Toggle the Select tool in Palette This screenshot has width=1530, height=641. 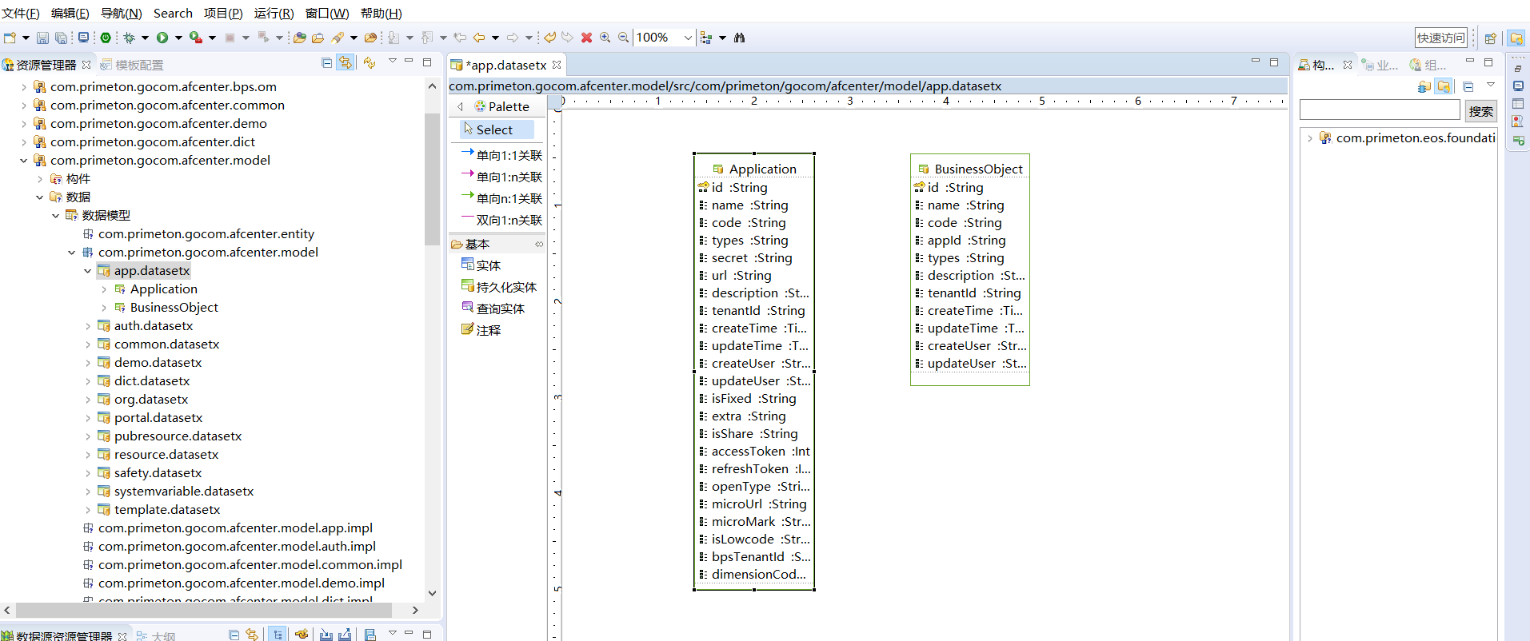click(x=496, y=129)
